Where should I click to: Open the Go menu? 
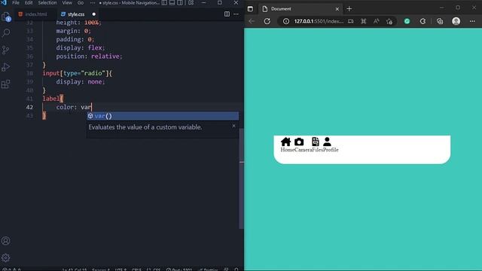(x=81, y=3)
